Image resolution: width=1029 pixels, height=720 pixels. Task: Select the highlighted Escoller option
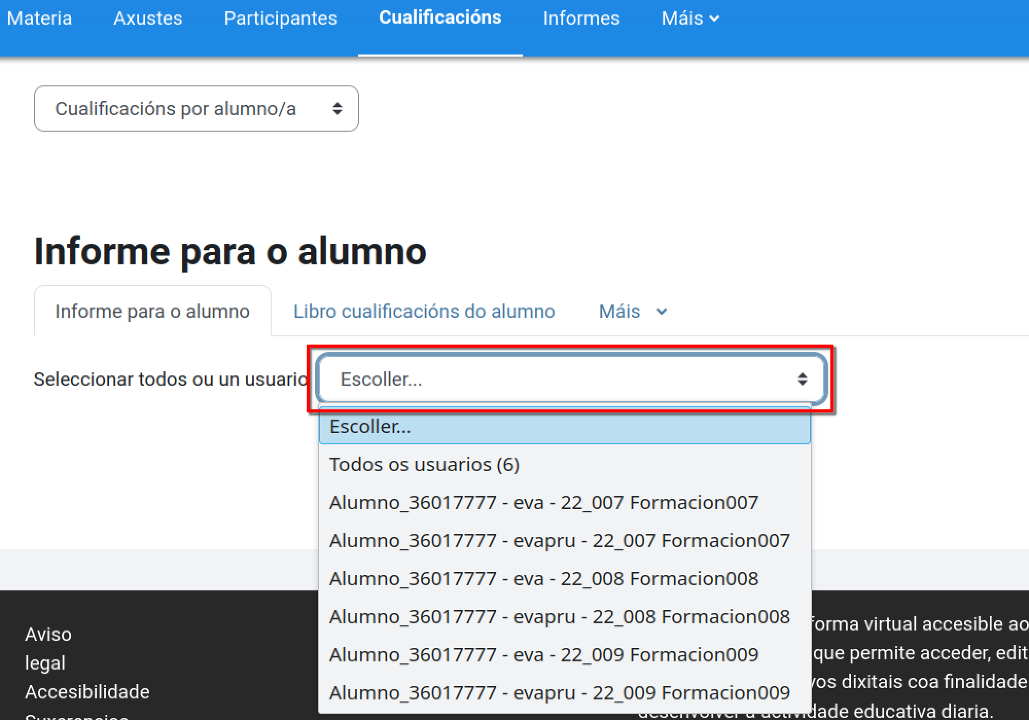tap(370, 426)
